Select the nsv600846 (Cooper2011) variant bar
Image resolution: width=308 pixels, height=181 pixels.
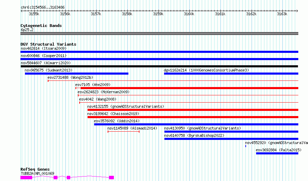click(x=159, y=59)
